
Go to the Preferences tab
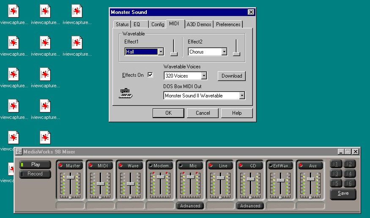228,24
